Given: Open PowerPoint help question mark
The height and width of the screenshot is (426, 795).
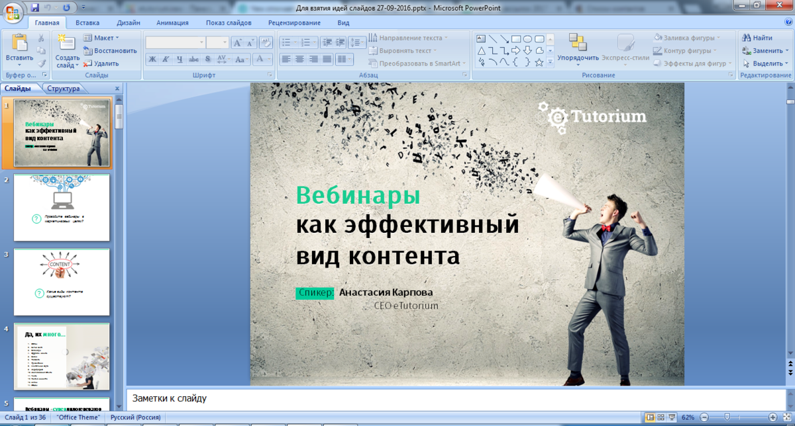Looking at the screenshot, I should click(x=787, y=22).
